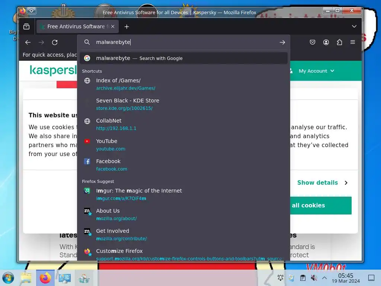Expand the My Account dropdown

(316, 71)
